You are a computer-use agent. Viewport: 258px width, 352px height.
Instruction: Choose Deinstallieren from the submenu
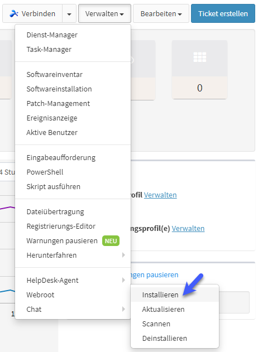coord(165,338)
